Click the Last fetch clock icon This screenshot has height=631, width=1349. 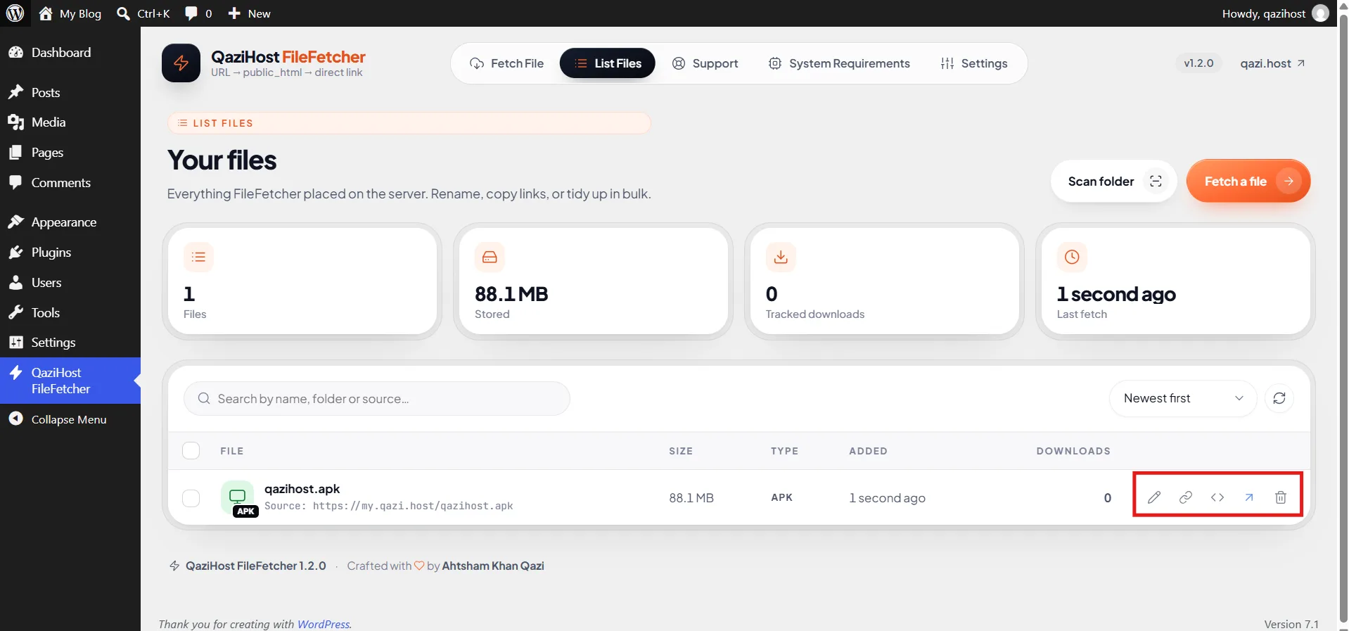(1072, 257)
